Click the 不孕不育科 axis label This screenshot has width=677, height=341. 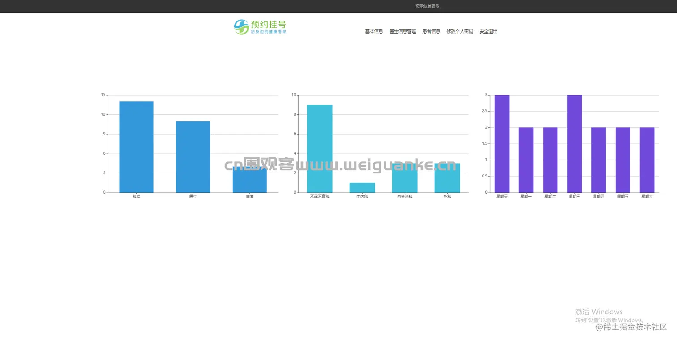[x=320, y=197]
